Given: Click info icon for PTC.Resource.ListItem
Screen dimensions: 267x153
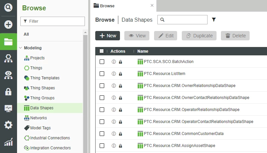Looking at the screenshot, I should [114, 74].
